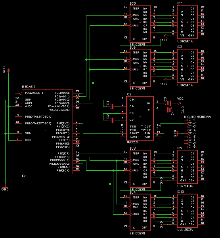
Task: Select the IC6 designator label
Action: click(x=133, y=48)
